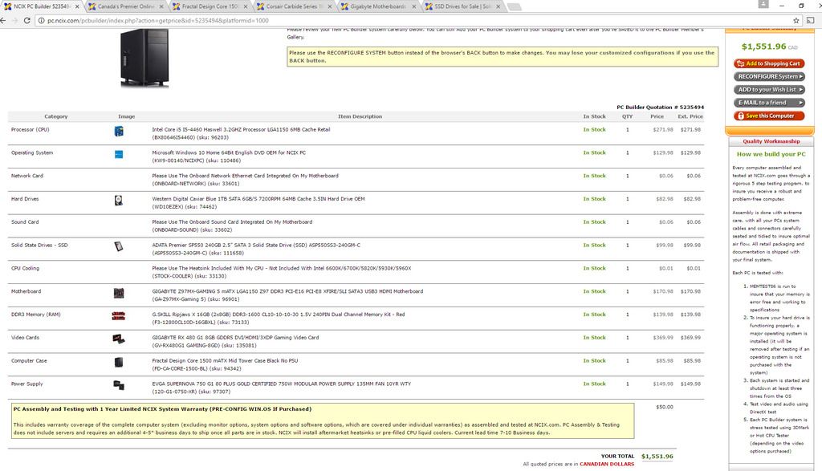Viewport: 822px width, 471px height.
Task: Switch to the Corsair Carbide Series tab
Action: tap(294, 6)
